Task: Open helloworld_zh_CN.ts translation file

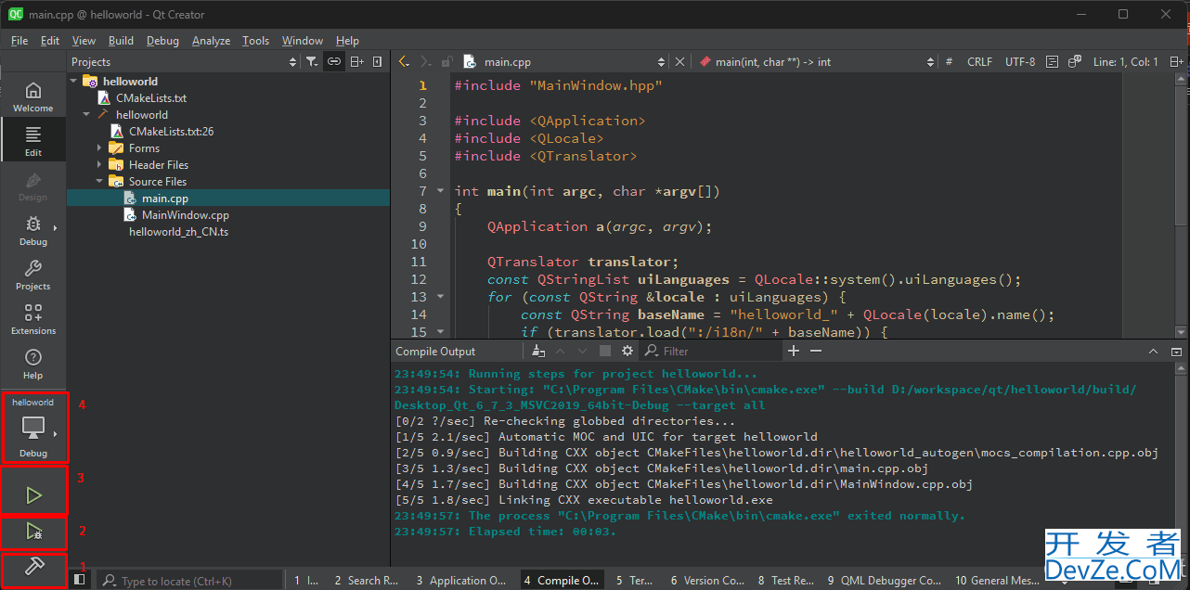Action: [x=178, y=232]
